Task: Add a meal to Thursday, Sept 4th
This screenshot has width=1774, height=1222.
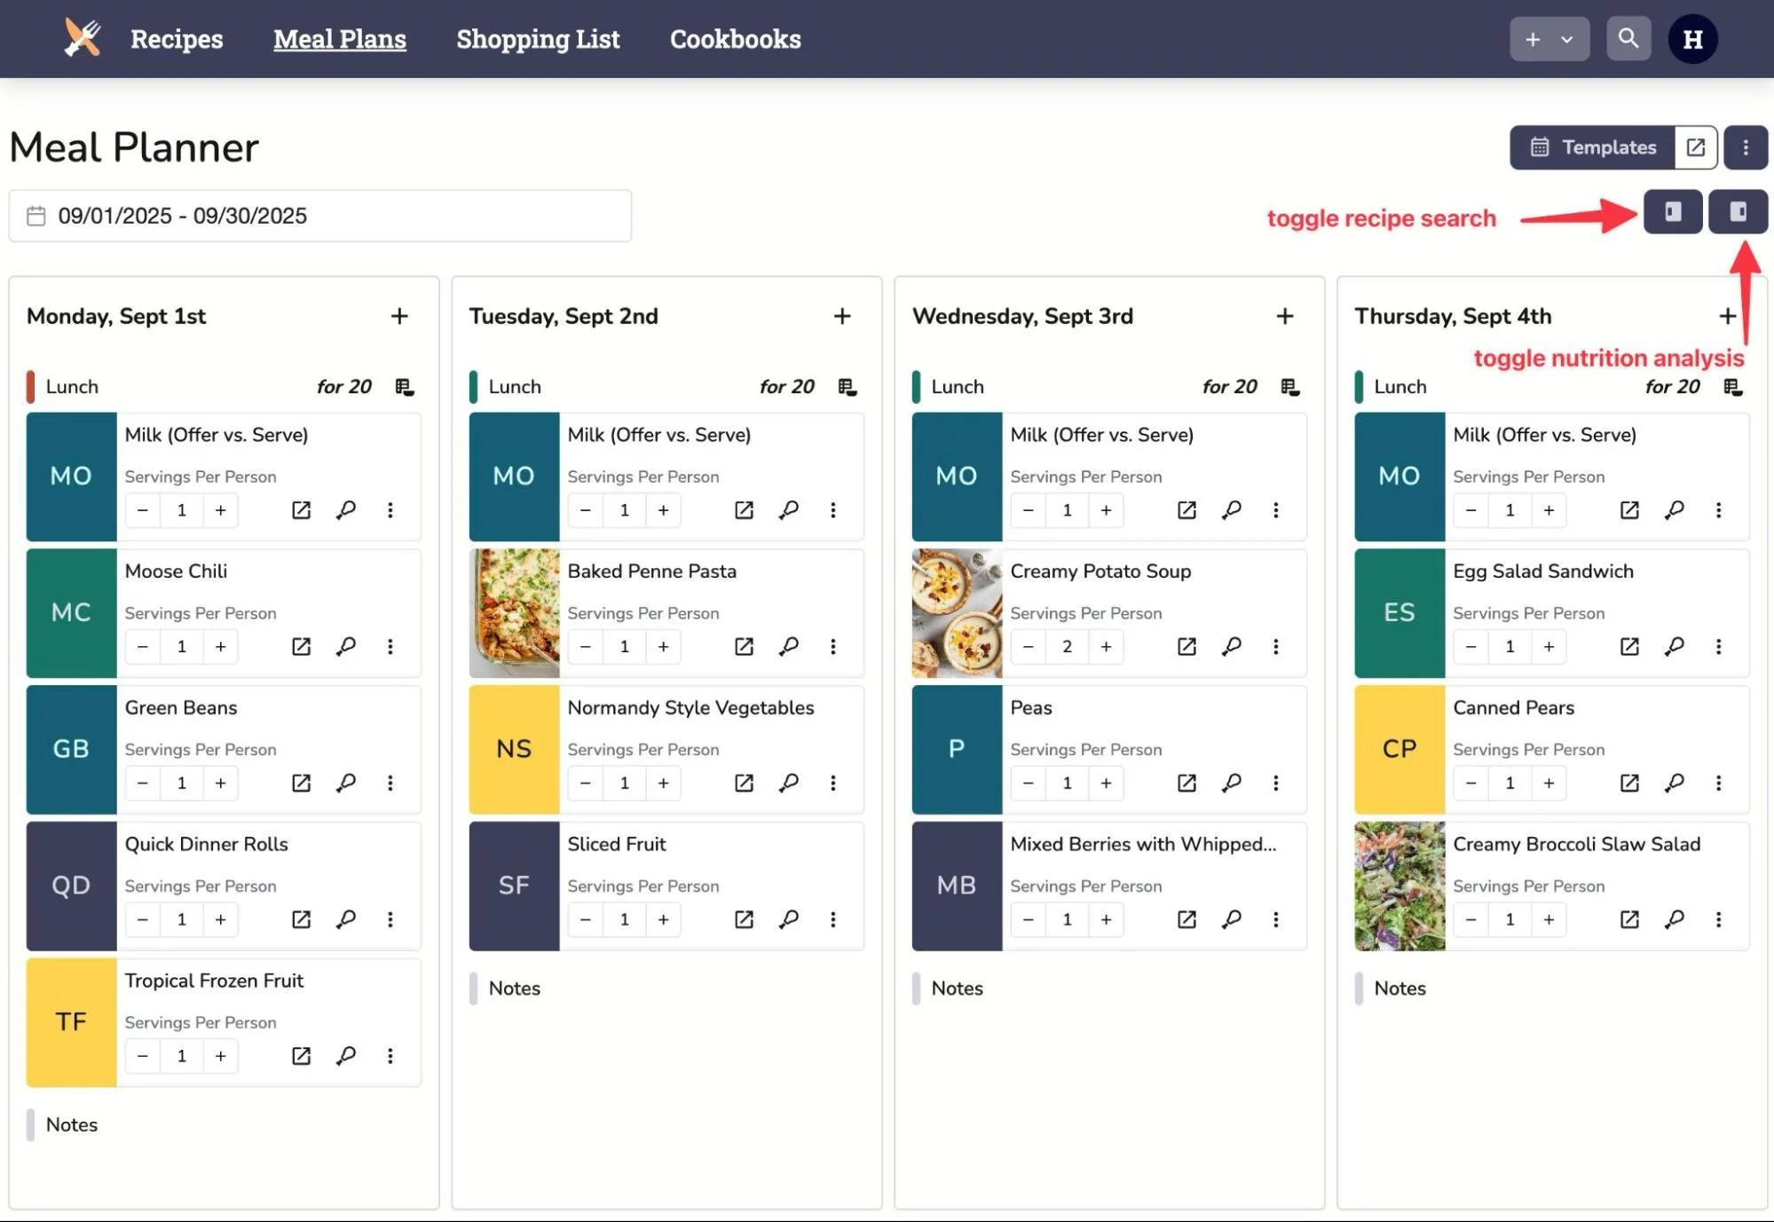Action: point(1727,315)
